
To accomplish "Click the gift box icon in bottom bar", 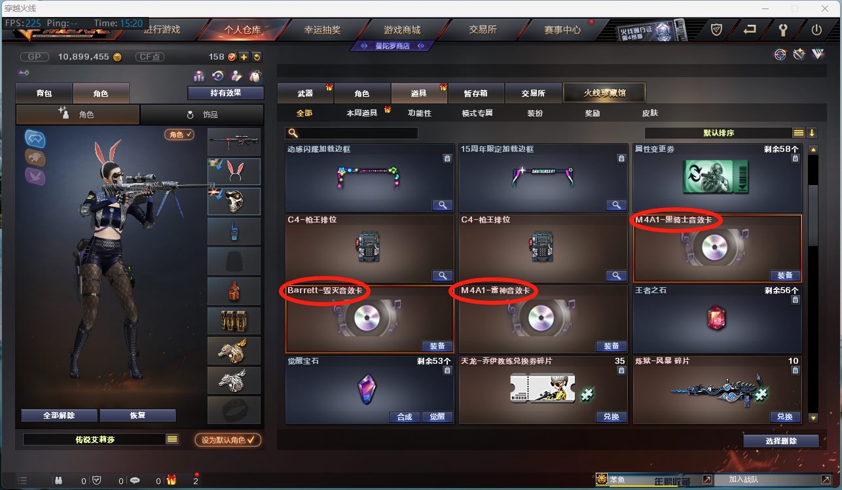I will tap(172, 480).
